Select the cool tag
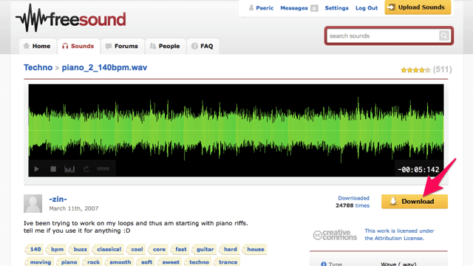Viewport: 473px width, 266px height. coord(135,250)
